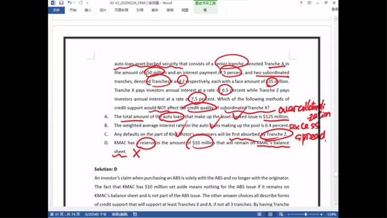Click the word 'NOT' in the question
387x218 pixels.
(x=161, y=108)
